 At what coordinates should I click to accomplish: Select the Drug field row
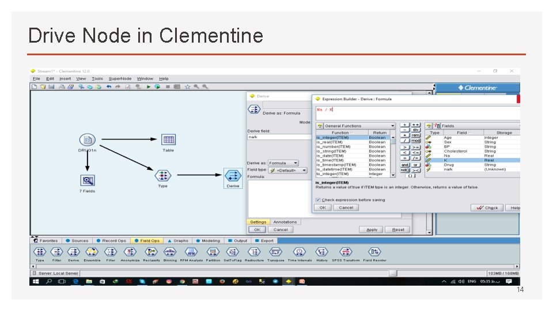472,165
